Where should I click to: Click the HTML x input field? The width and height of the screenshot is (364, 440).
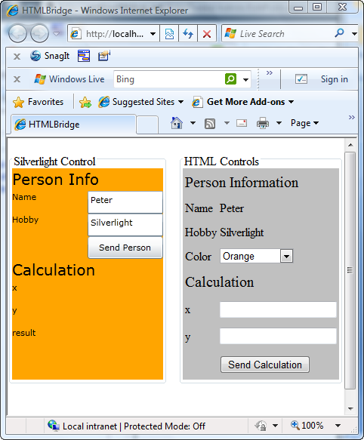coord(278,309)
